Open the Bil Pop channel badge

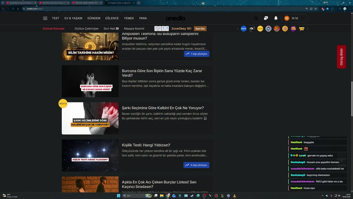pos(293,28)
